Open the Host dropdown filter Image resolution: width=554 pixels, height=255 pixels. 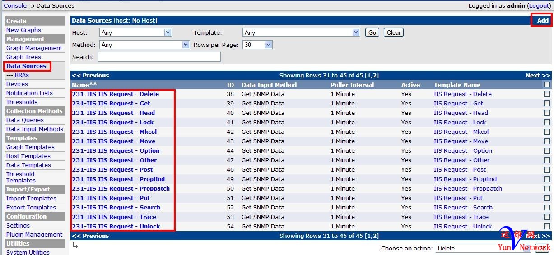(x=135, y=32)
